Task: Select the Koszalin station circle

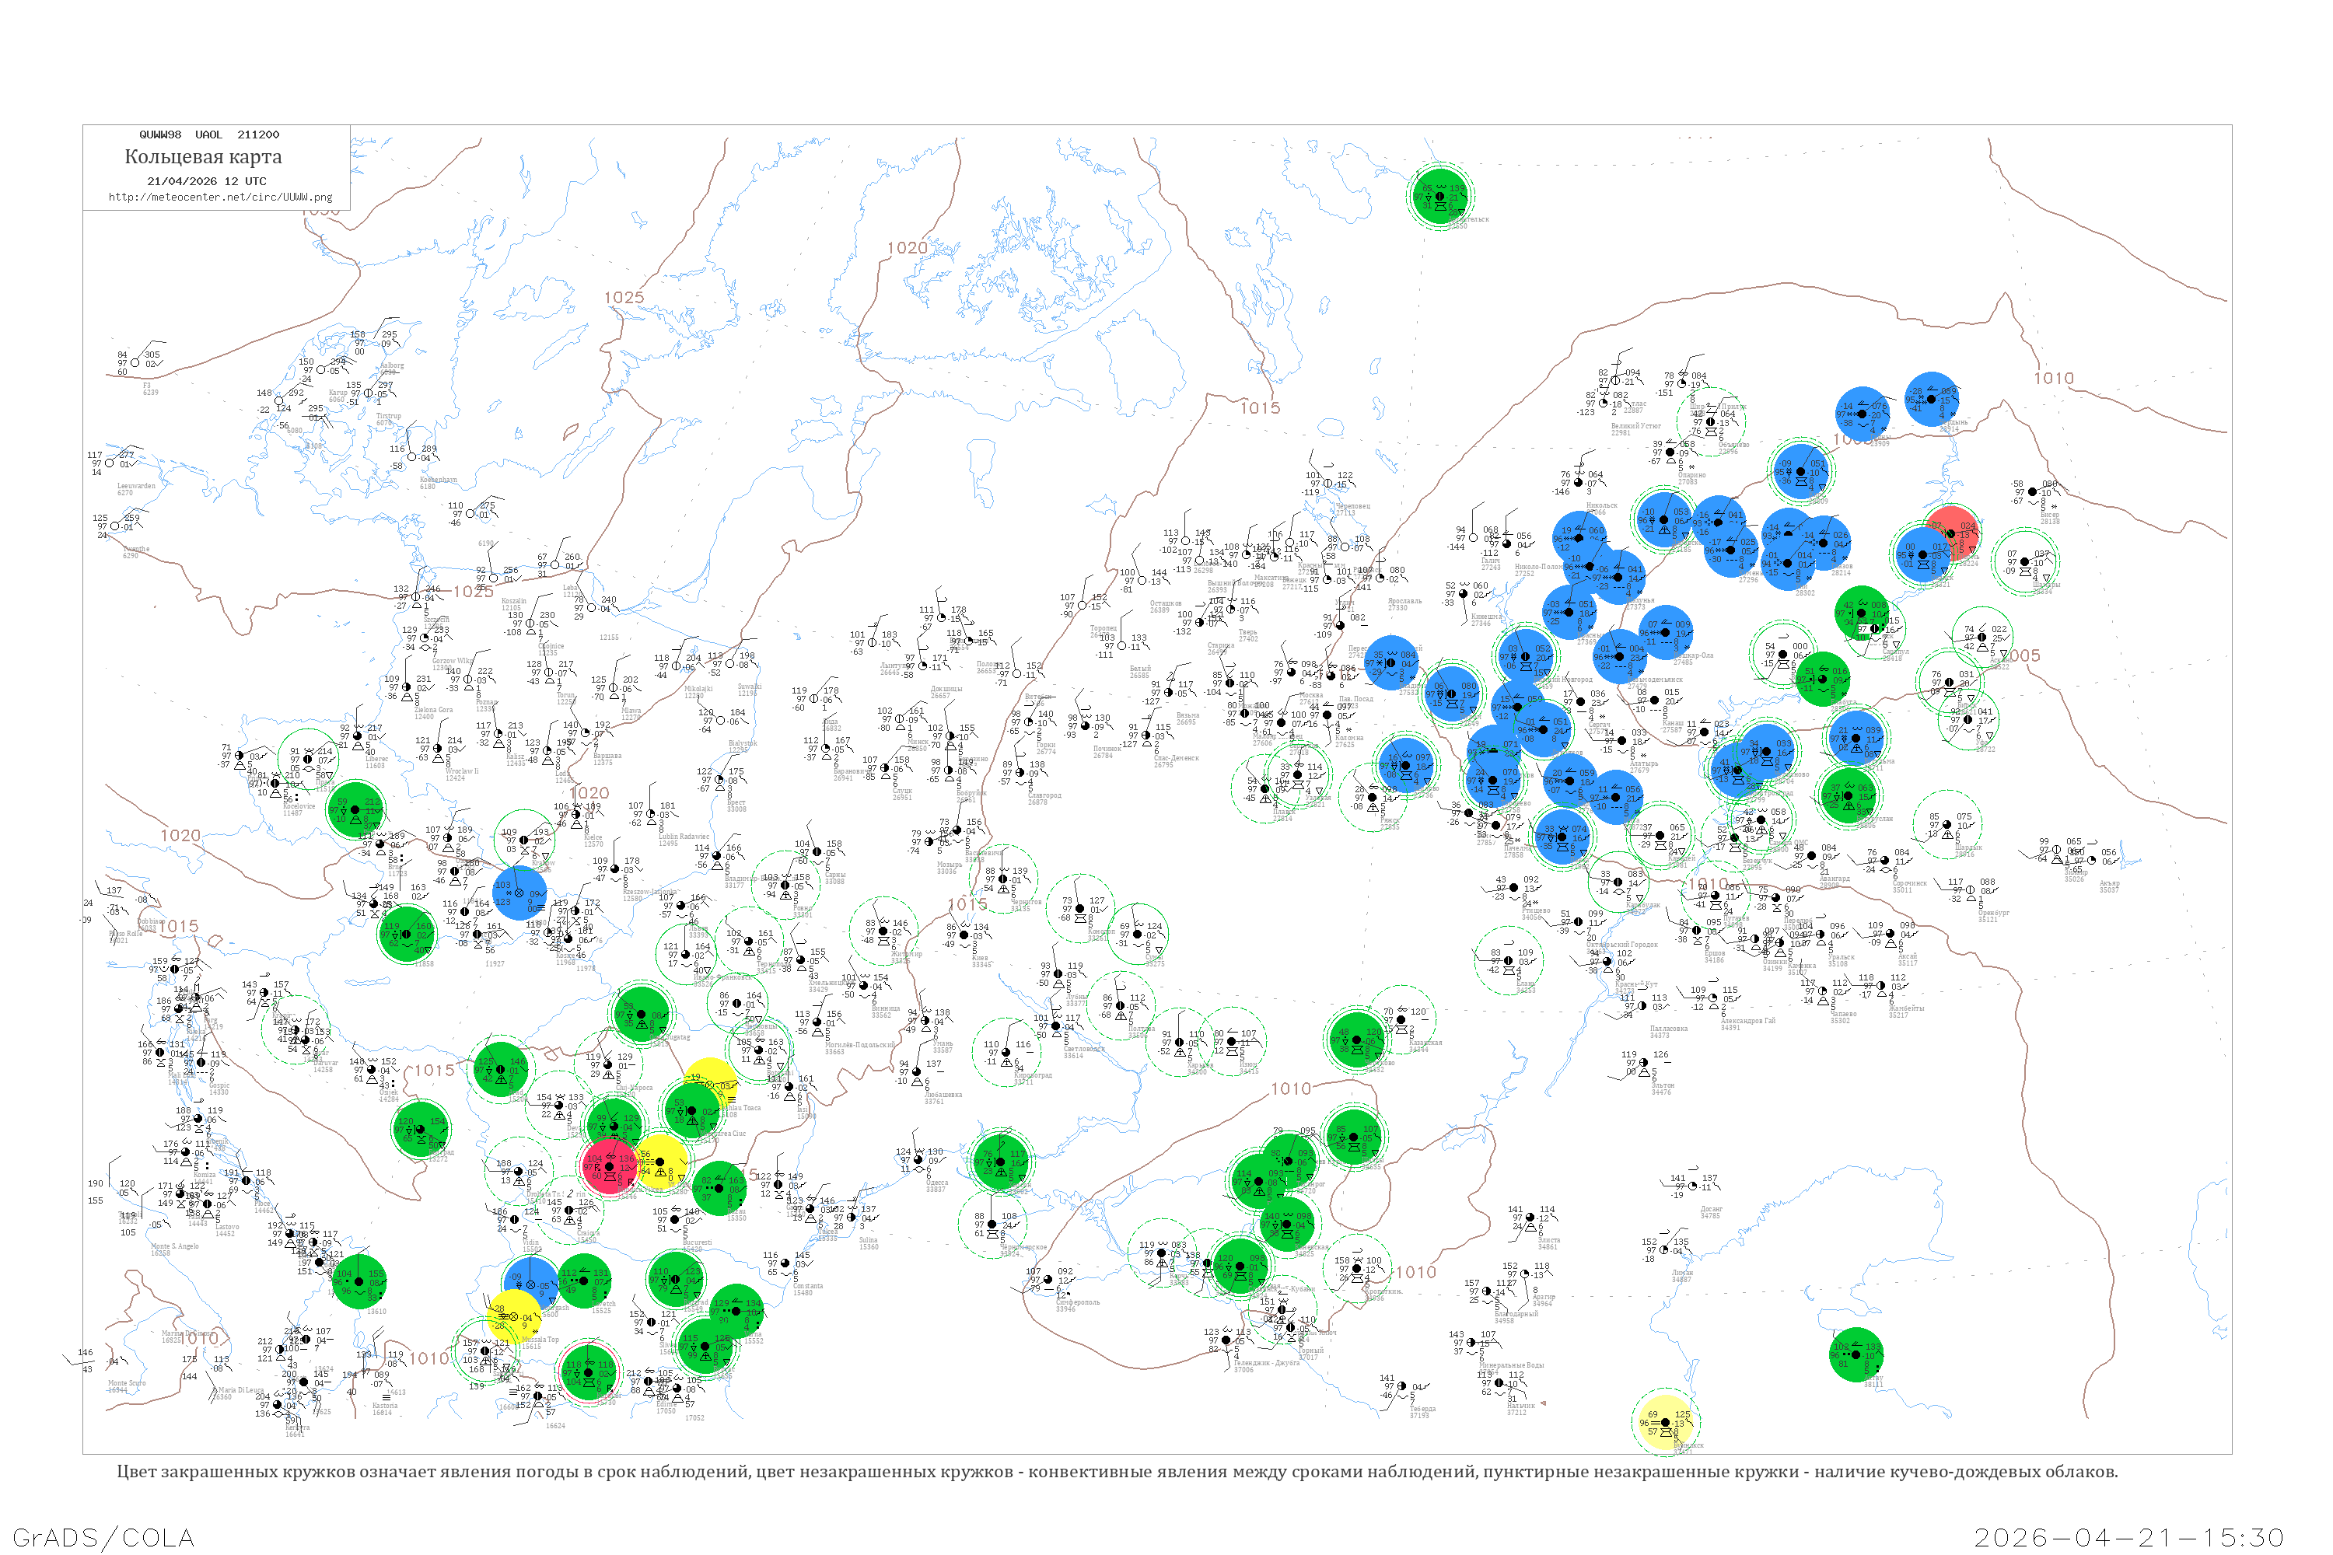Action: click(493, 578)
